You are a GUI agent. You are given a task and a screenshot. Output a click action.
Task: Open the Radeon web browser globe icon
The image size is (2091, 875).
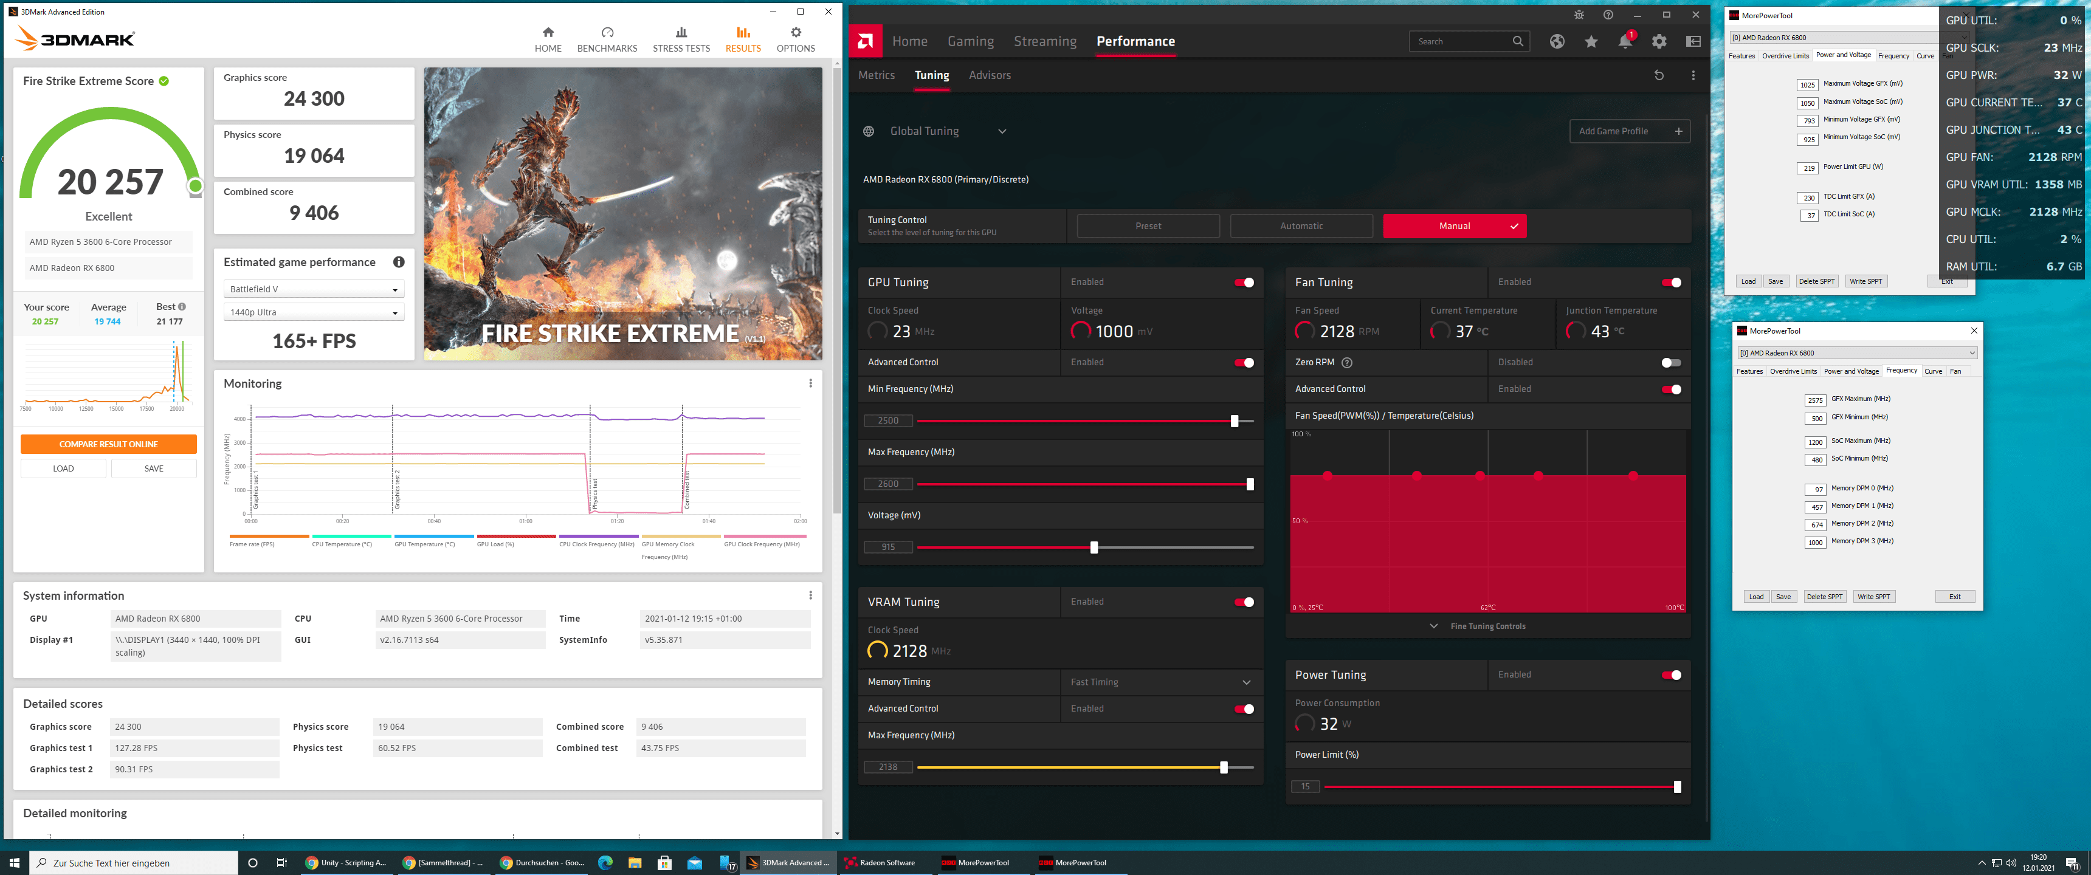point(1556,41)
